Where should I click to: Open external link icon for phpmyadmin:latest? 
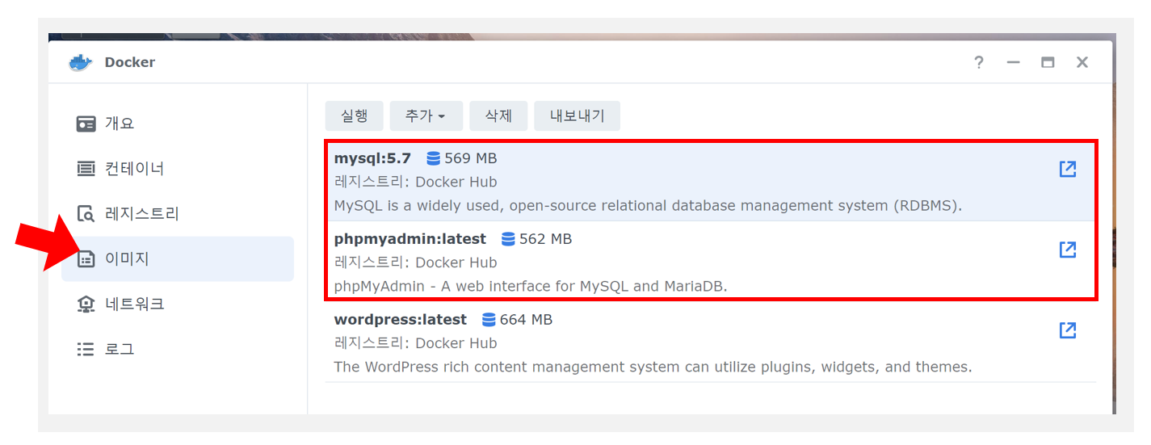click(x=1068, y=250)
